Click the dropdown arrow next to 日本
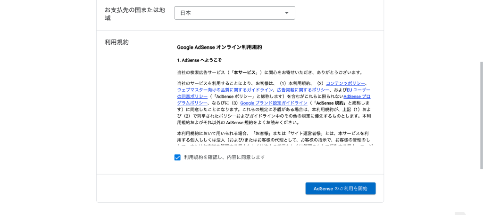The width and height of the screenshot is (483, 215). click(287, 13)
